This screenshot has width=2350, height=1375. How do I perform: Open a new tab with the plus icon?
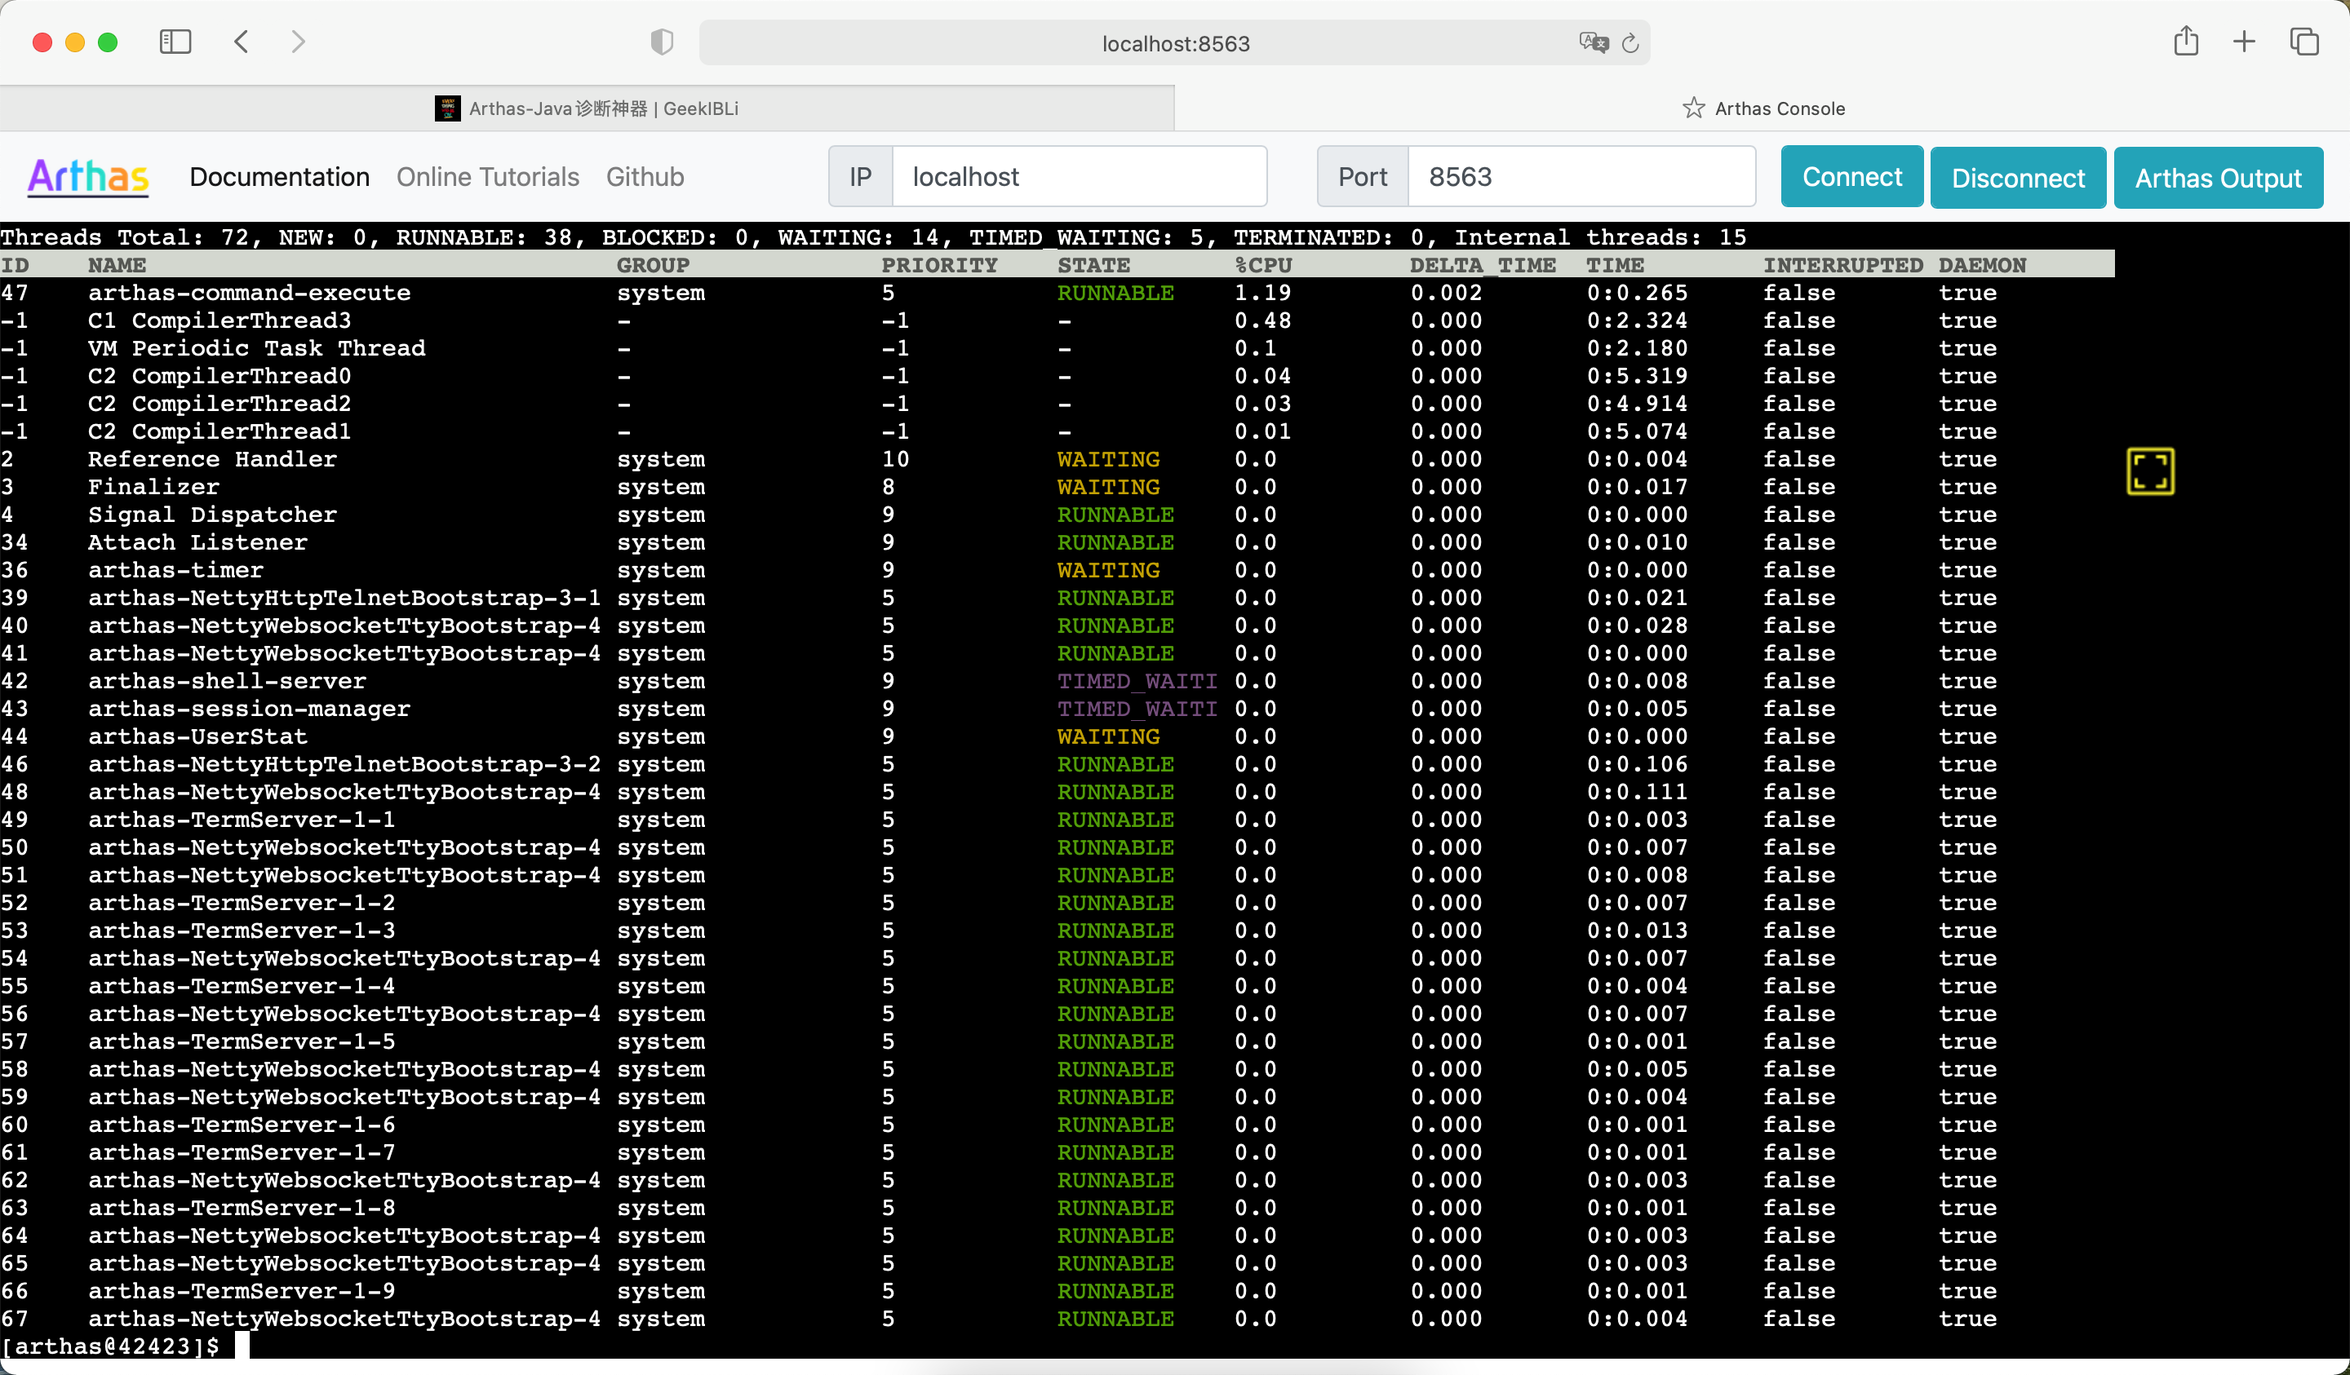pyautogui.click(x=2244, y=42)
